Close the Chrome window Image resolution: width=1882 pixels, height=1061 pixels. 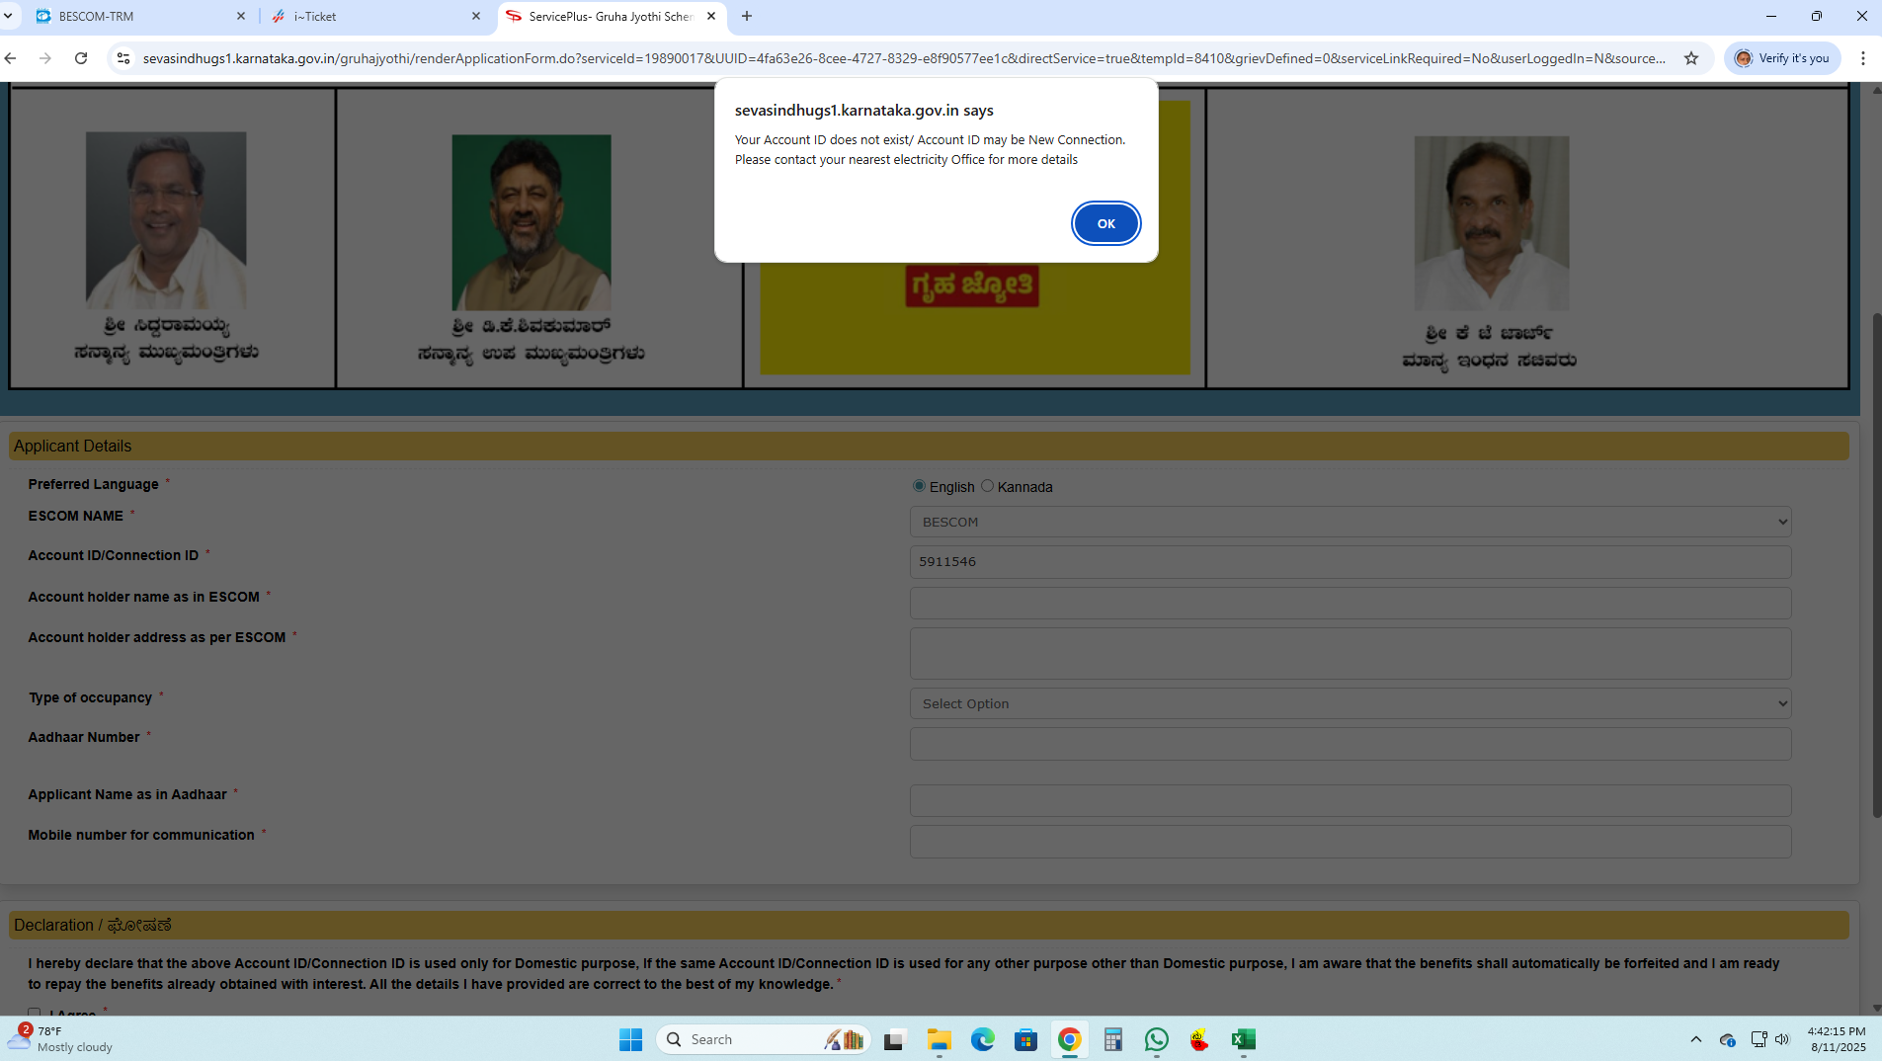(x=1861, y=16)
